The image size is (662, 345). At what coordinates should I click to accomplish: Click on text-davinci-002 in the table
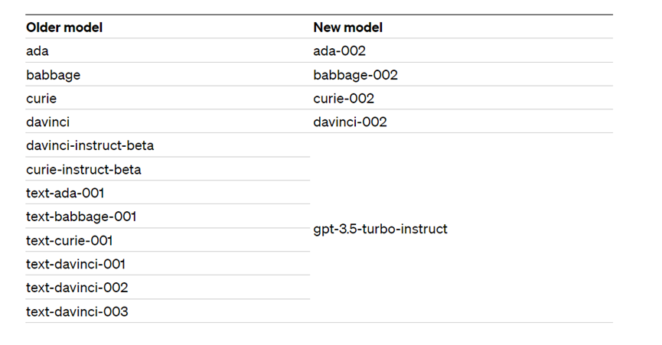(77, 288)
